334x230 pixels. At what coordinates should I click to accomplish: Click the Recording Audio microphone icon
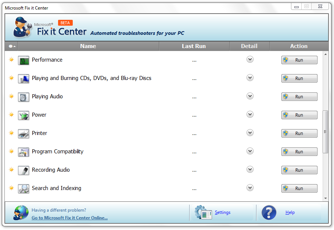tap(24, 171)
